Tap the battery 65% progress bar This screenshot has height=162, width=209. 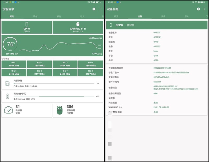(54, 96)
